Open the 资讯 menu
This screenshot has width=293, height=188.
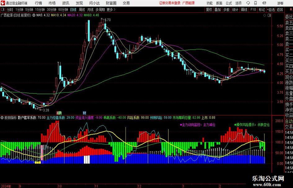(66, 3)
